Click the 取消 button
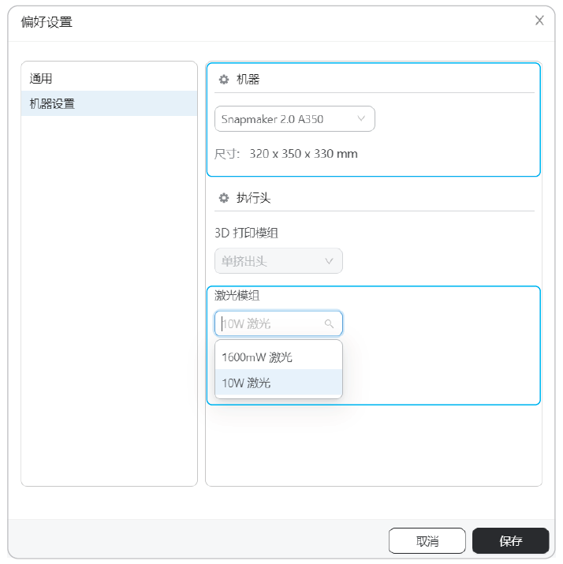 click(x=427, y=540)
